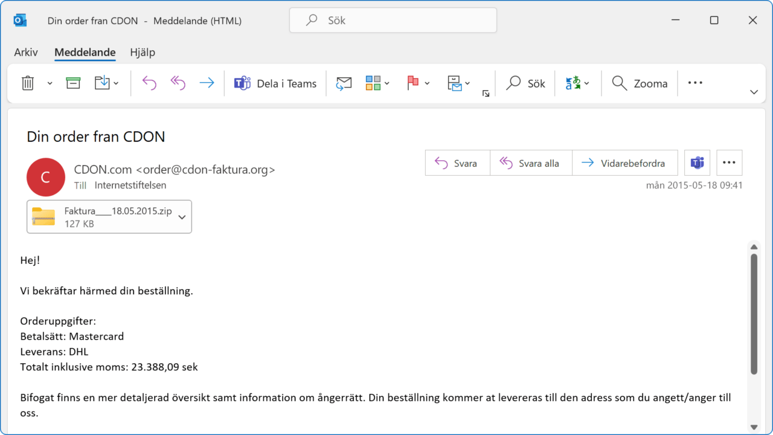
Task: Open the Hjälp tab
Action: pyautogui.click(x=143, y=53)
